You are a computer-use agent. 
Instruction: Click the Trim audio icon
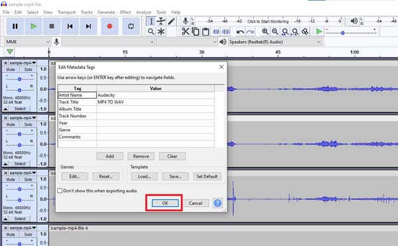(x=216, y=31)
